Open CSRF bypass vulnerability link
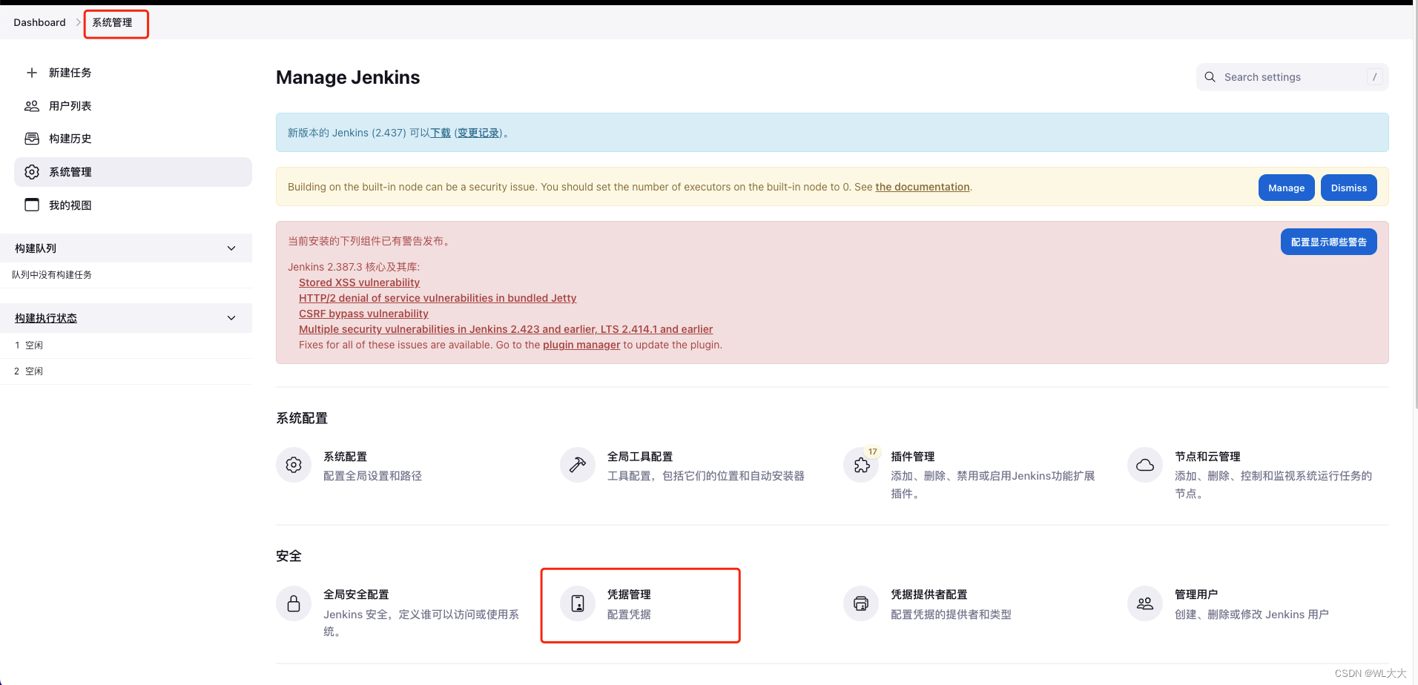1418x685 pixels. [x=363, y=314]
